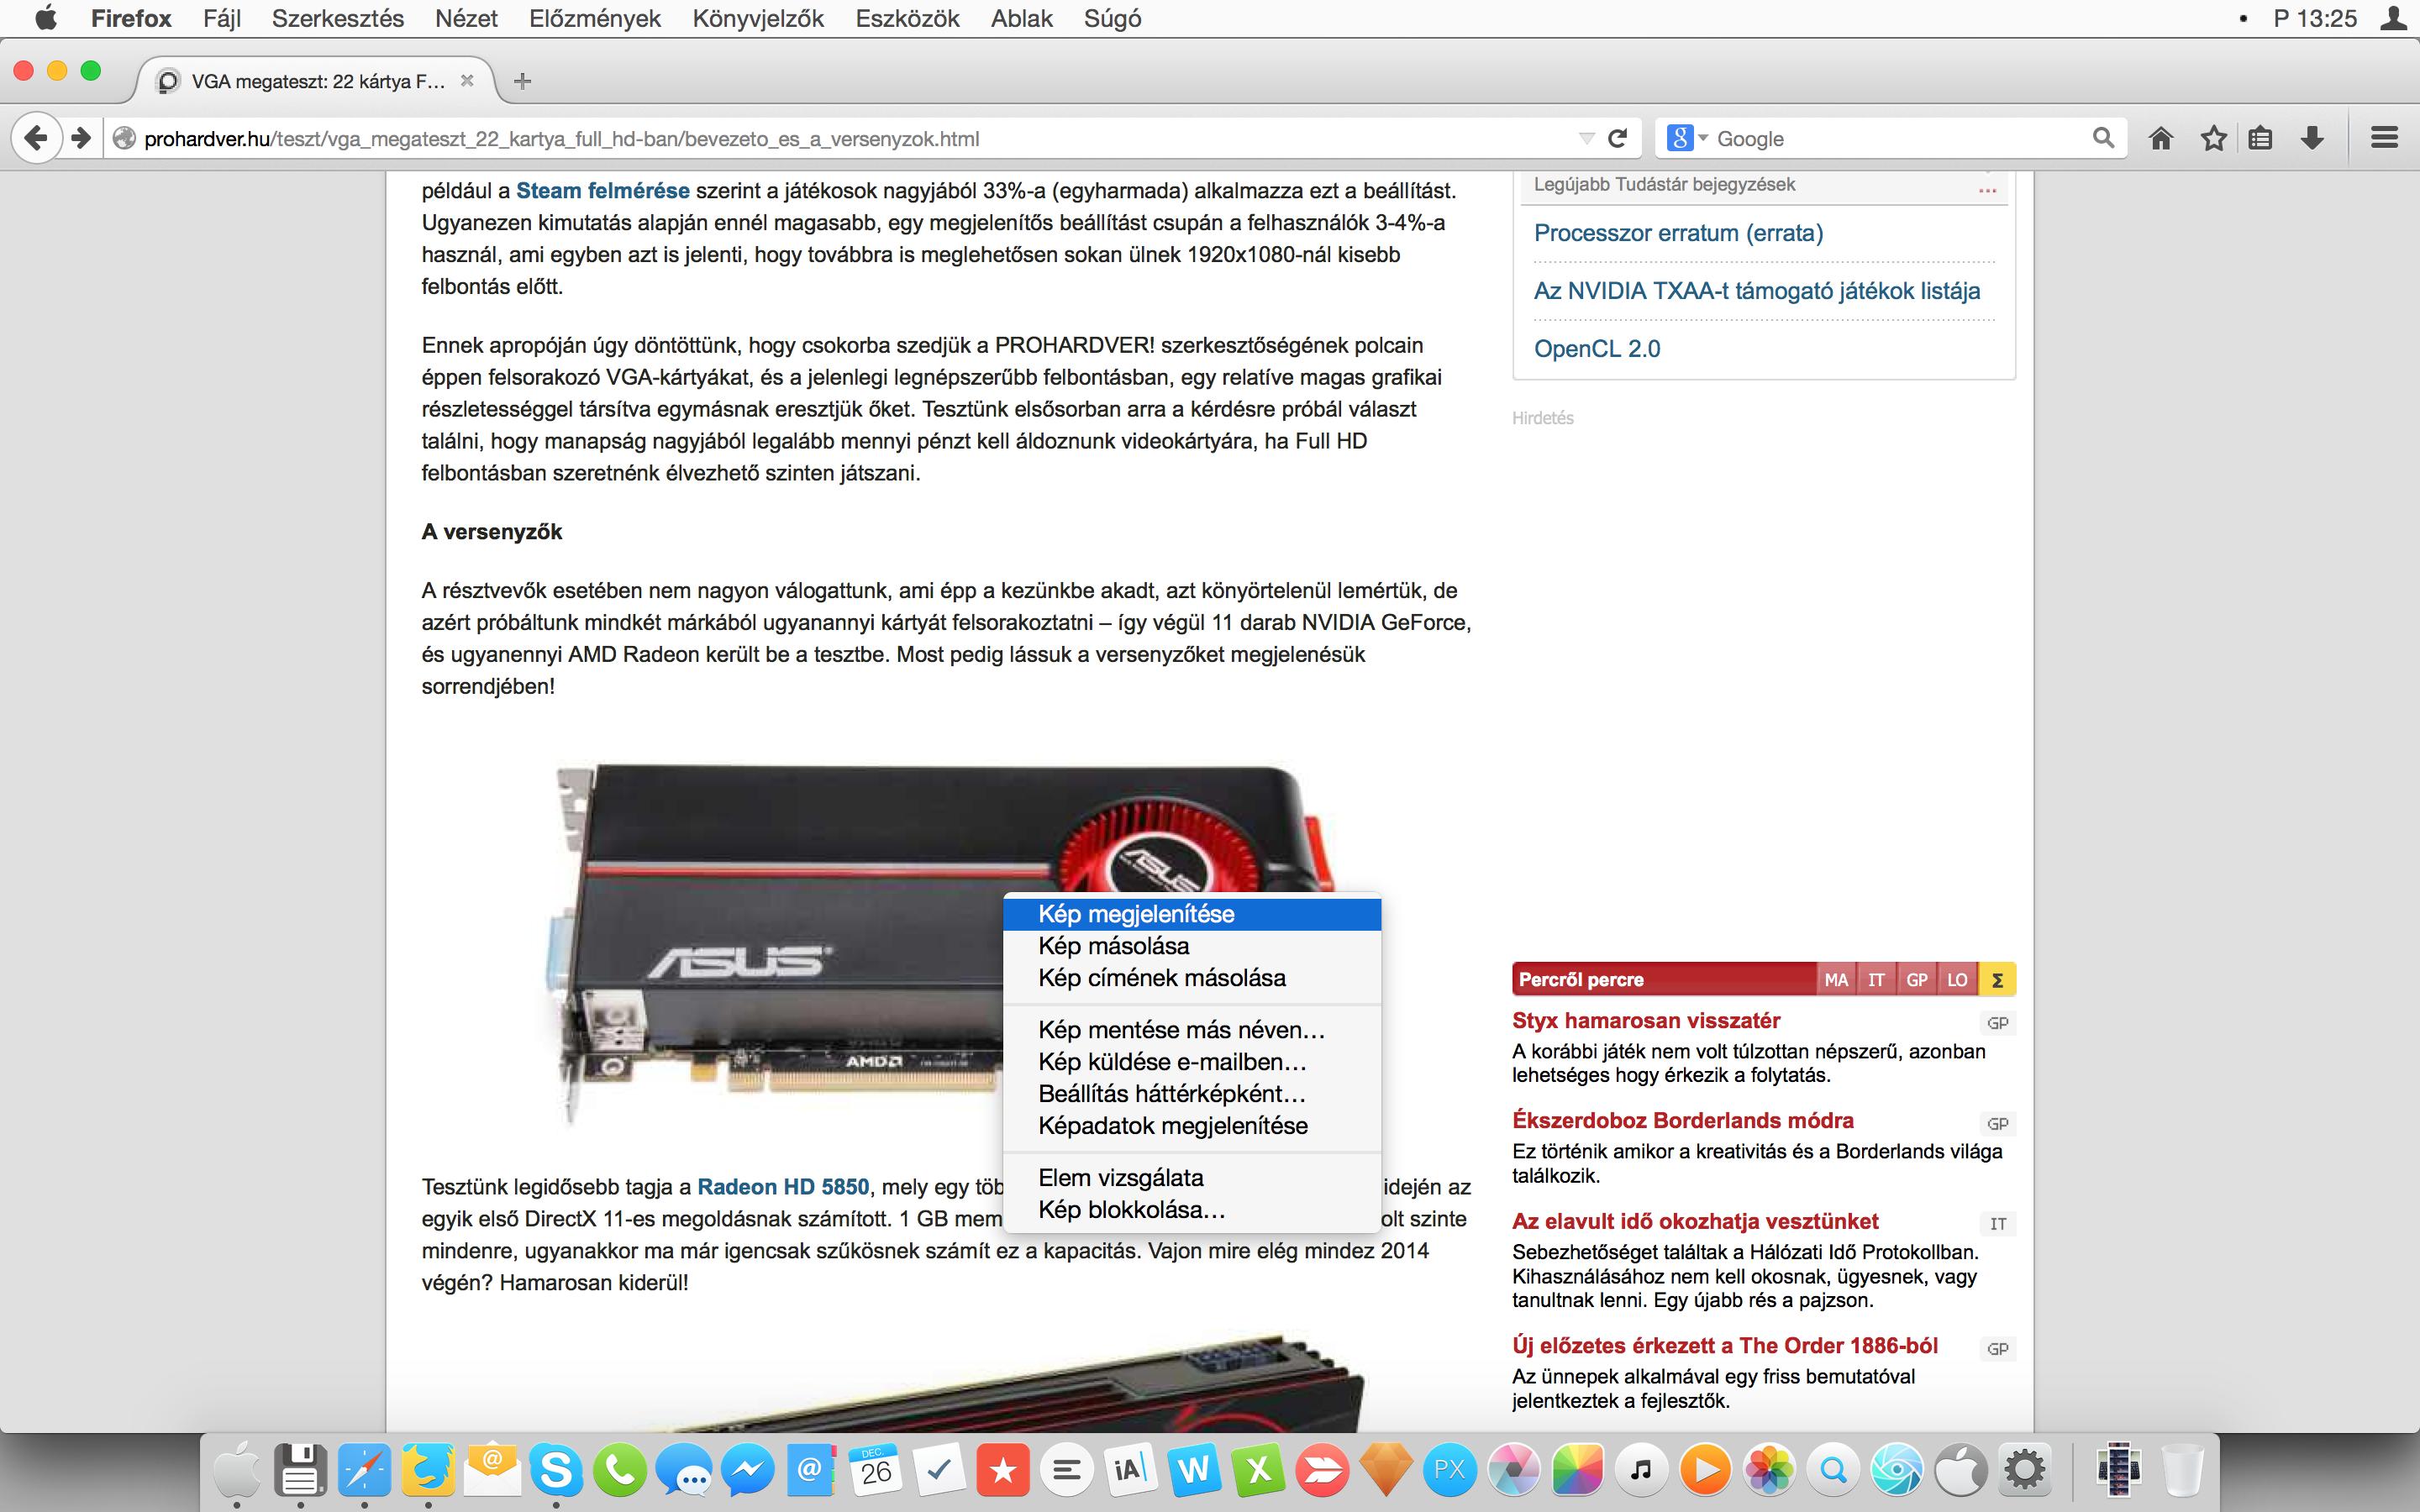Bookmark this page with the star icon
The image size is (2420, 1512).
coord(2214,138)
